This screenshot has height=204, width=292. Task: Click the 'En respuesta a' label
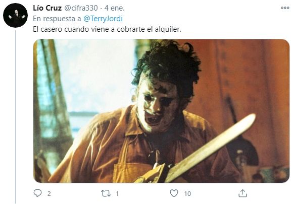[x=57, y=19]
